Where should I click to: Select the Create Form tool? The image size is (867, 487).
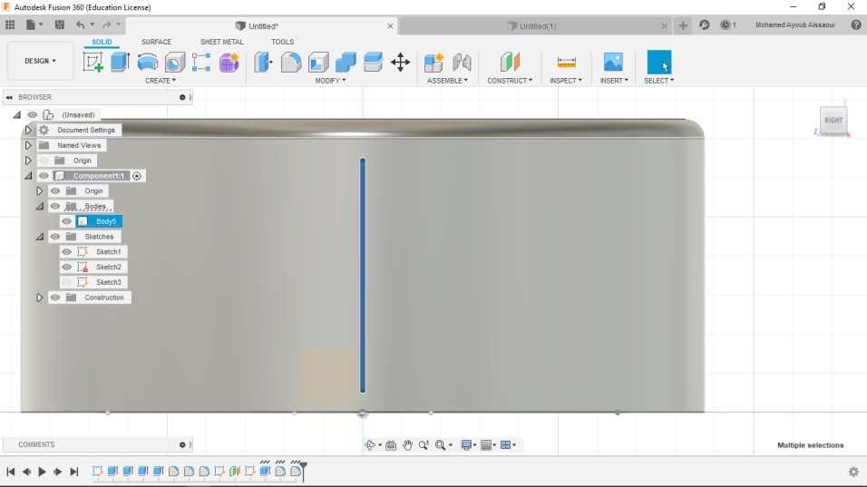(229, 62)
